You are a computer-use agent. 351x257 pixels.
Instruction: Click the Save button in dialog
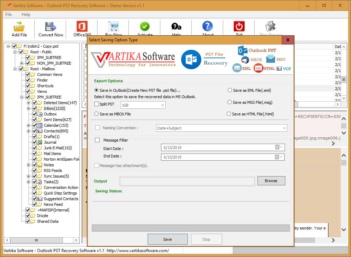click(x=167, y=239)
